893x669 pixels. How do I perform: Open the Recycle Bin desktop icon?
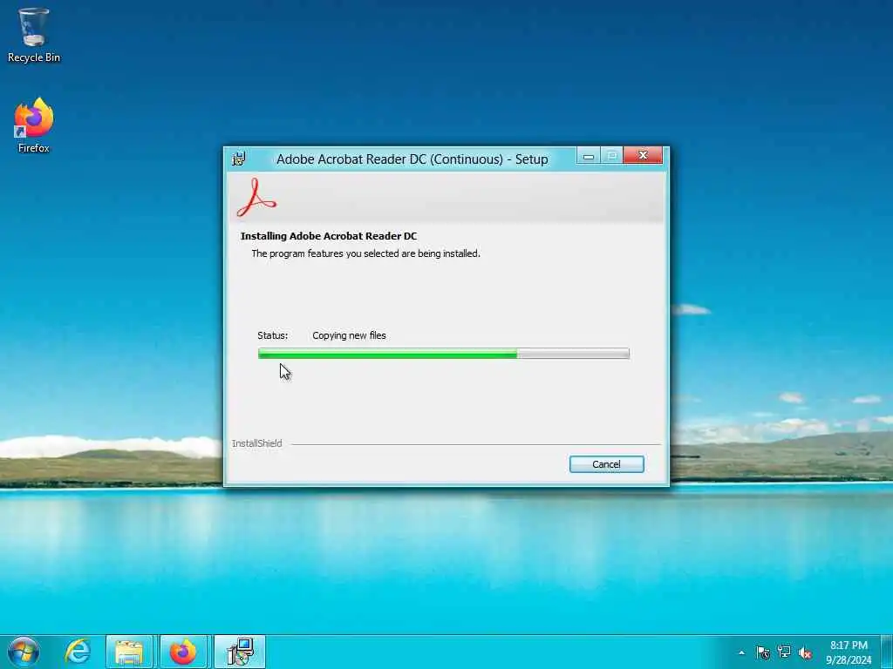(x=34, y=34)
